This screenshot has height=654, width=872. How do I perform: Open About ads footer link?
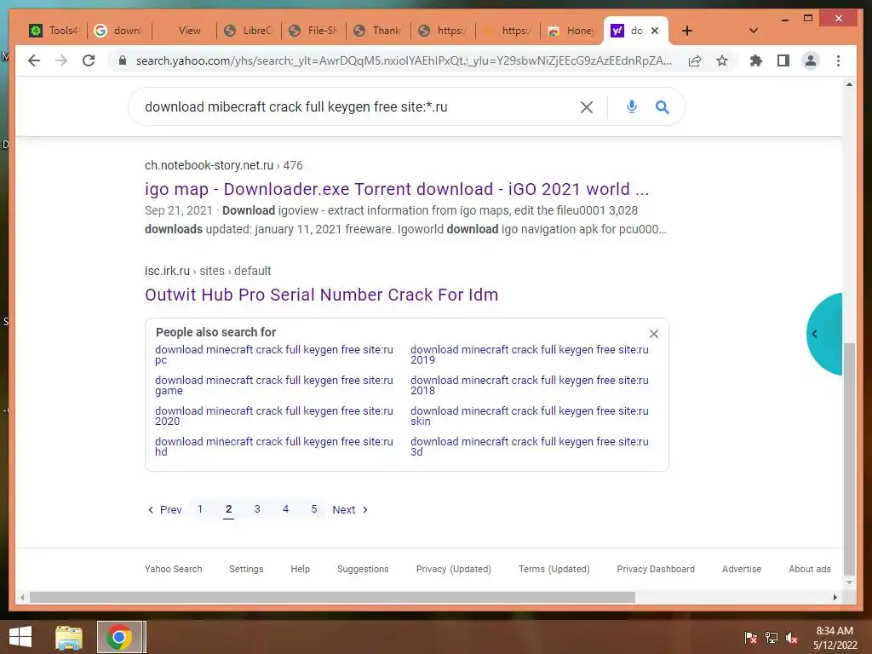(x=810, y=569)
